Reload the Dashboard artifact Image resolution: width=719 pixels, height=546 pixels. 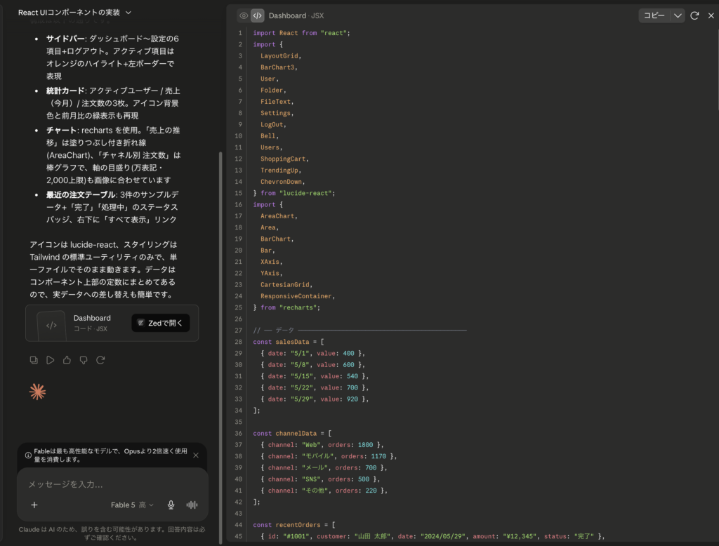click(x=694, y=15)
